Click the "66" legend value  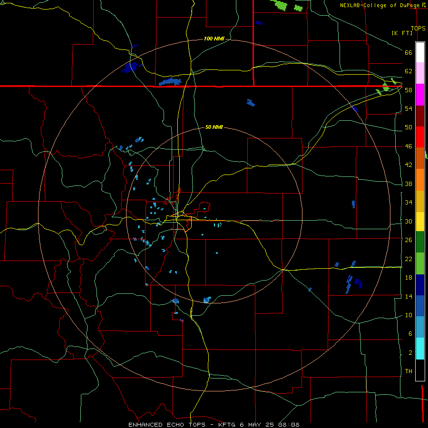tap(409, 52)
